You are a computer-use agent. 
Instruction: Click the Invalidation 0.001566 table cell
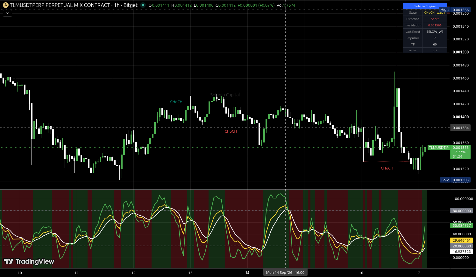click(x=435, y=25)
